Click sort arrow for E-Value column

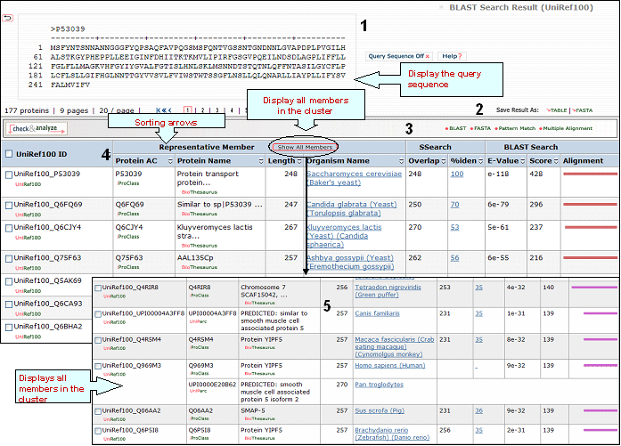[523, 161]
